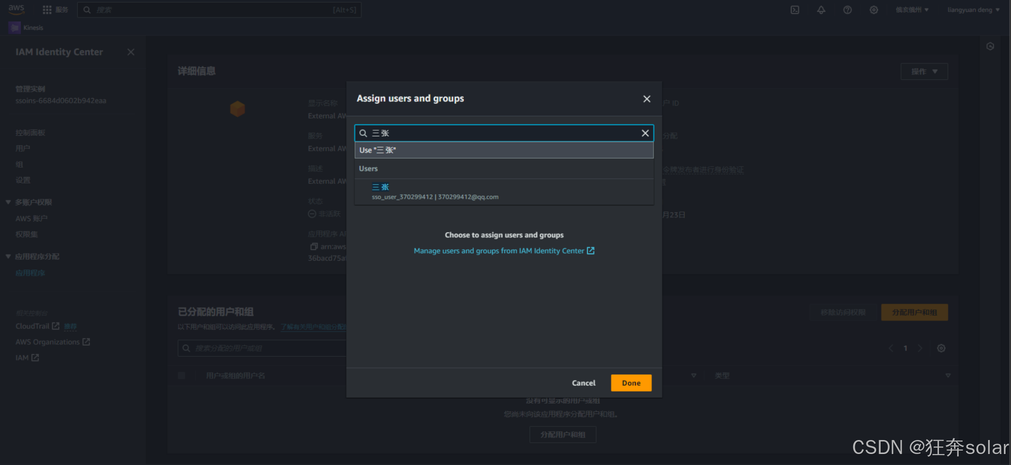The image size is (1011, 465).
Task: Go to previous page with the left chevron
Action: coord(891,349)
